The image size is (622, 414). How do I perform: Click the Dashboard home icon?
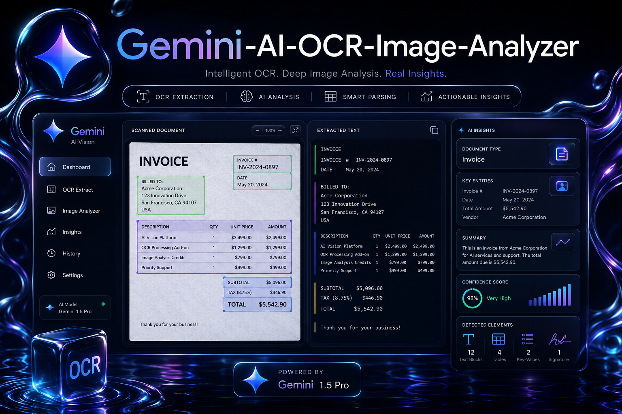(51, 167)
